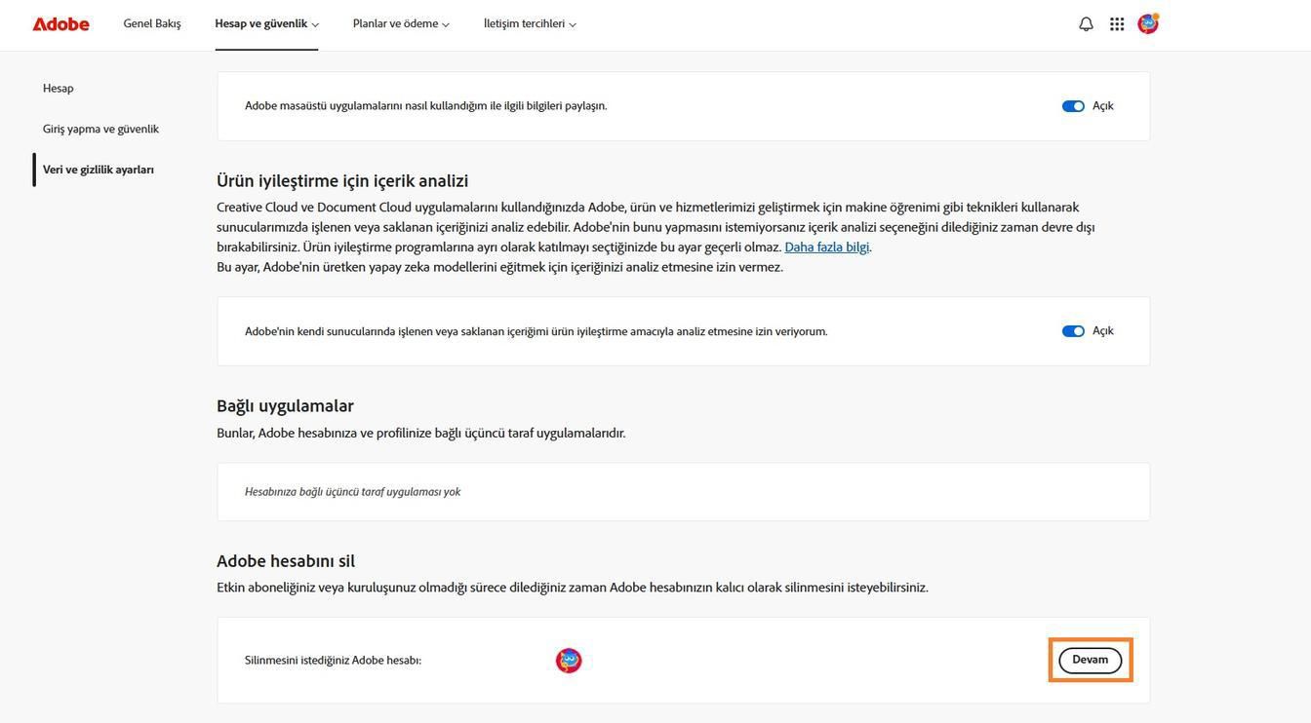Image resolution: width=1311 pixels, height=723 pixels.
Task: Open the Daha fazla bilgi link
Action: click(x=828, y=247)
